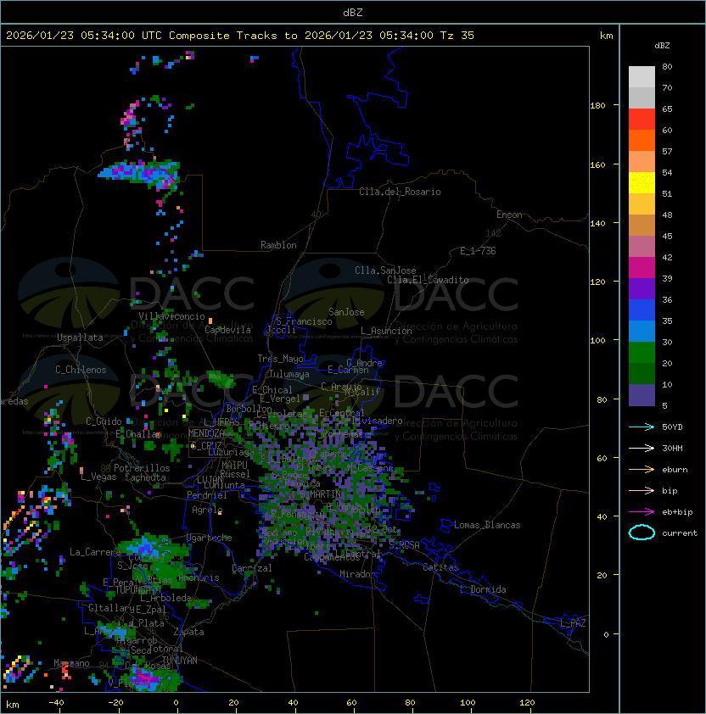
Task: Click the slate purple 10 dBZ swatch
Action: [x=642, y=395]
